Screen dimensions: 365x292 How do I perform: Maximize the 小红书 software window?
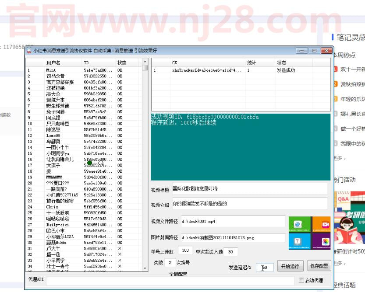pos(313,51)
